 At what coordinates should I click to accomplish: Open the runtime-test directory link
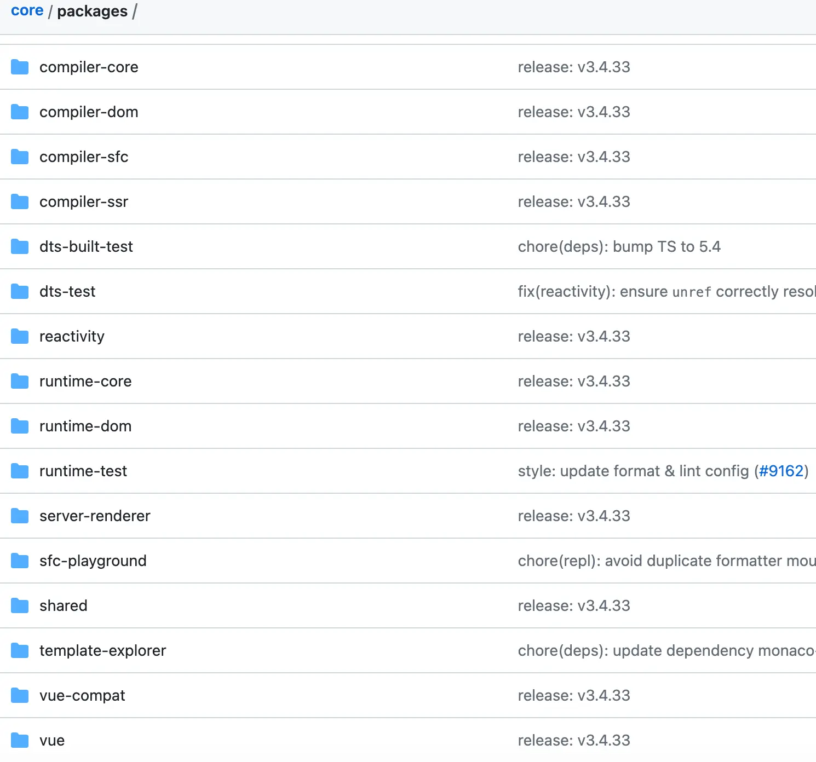(x=83, y=471)
